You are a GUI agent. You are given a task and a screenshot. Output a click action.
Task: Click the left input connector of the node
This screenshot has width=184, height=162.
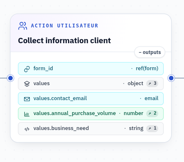[10, 78]
